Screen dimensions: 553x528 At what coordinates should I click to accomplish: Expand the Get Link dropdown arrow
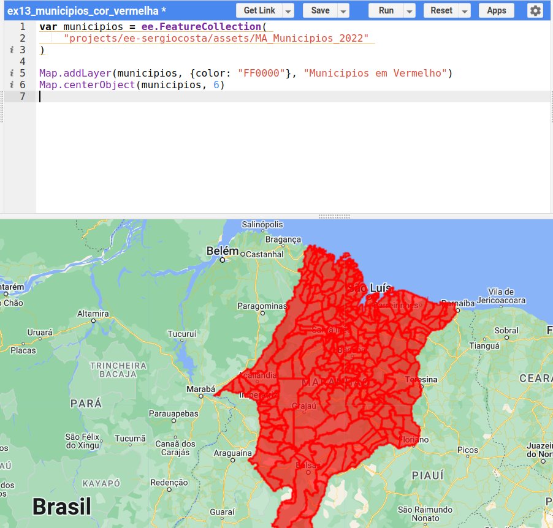tap(288, 11)
